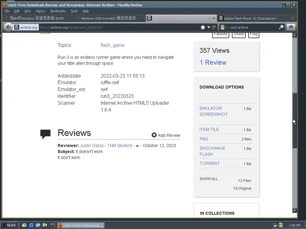Viewport: 306px width, 229px height.
Task: Download the EMULATOR SCREENSHOT file
Action: click(213, 111)
